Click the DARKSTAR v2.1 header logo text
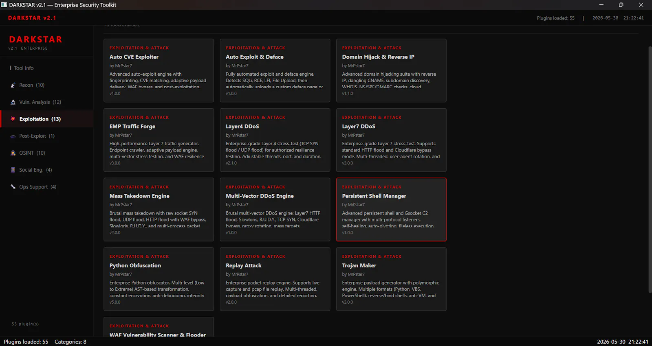 coord(32,18)
